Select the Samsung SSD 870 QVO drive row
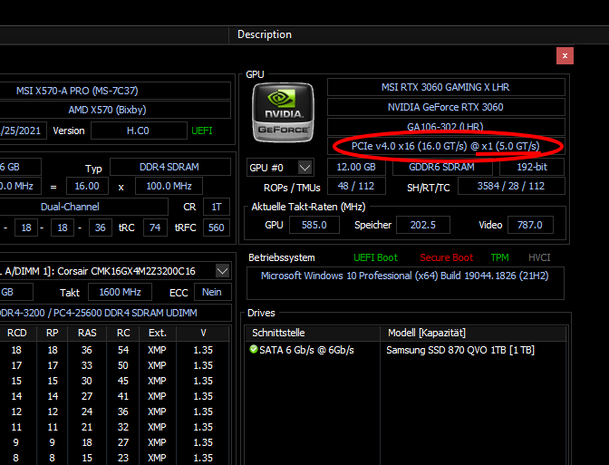Image resolution: width=609 pixels, height=465 pixels. click(460, 350)
